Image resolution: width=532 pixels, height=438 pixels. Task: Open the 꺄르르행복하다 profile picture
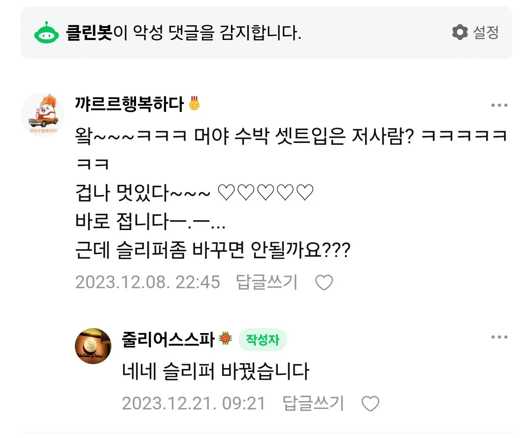point(43,115)
